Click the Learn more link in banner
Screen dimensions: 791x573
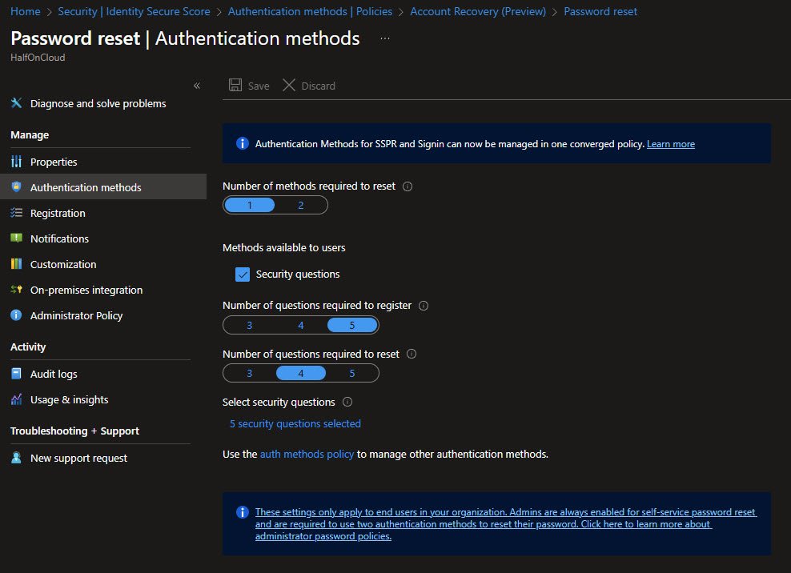coord(670,144)
